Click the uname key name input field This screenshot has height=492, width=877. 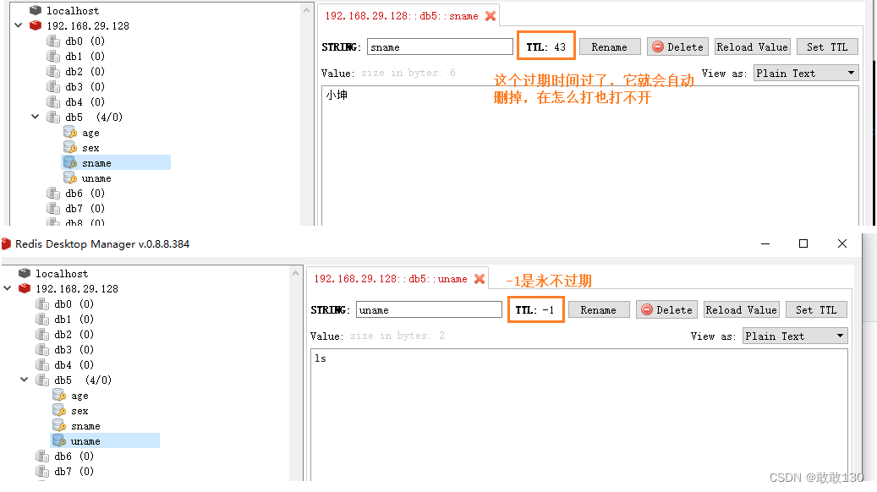tap(429, 309)
